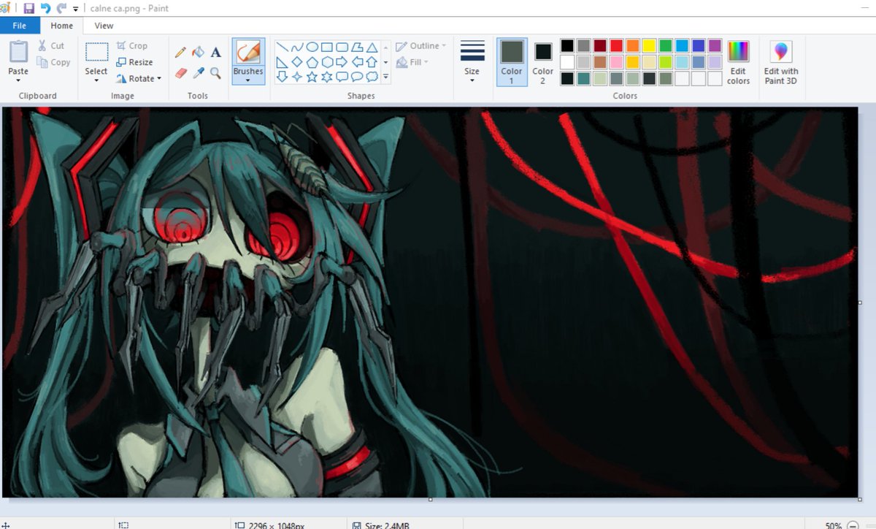This screenshot has height=529, width=876.
Task: Click the Undo arrow in the title bar
Action: point(45,8)
